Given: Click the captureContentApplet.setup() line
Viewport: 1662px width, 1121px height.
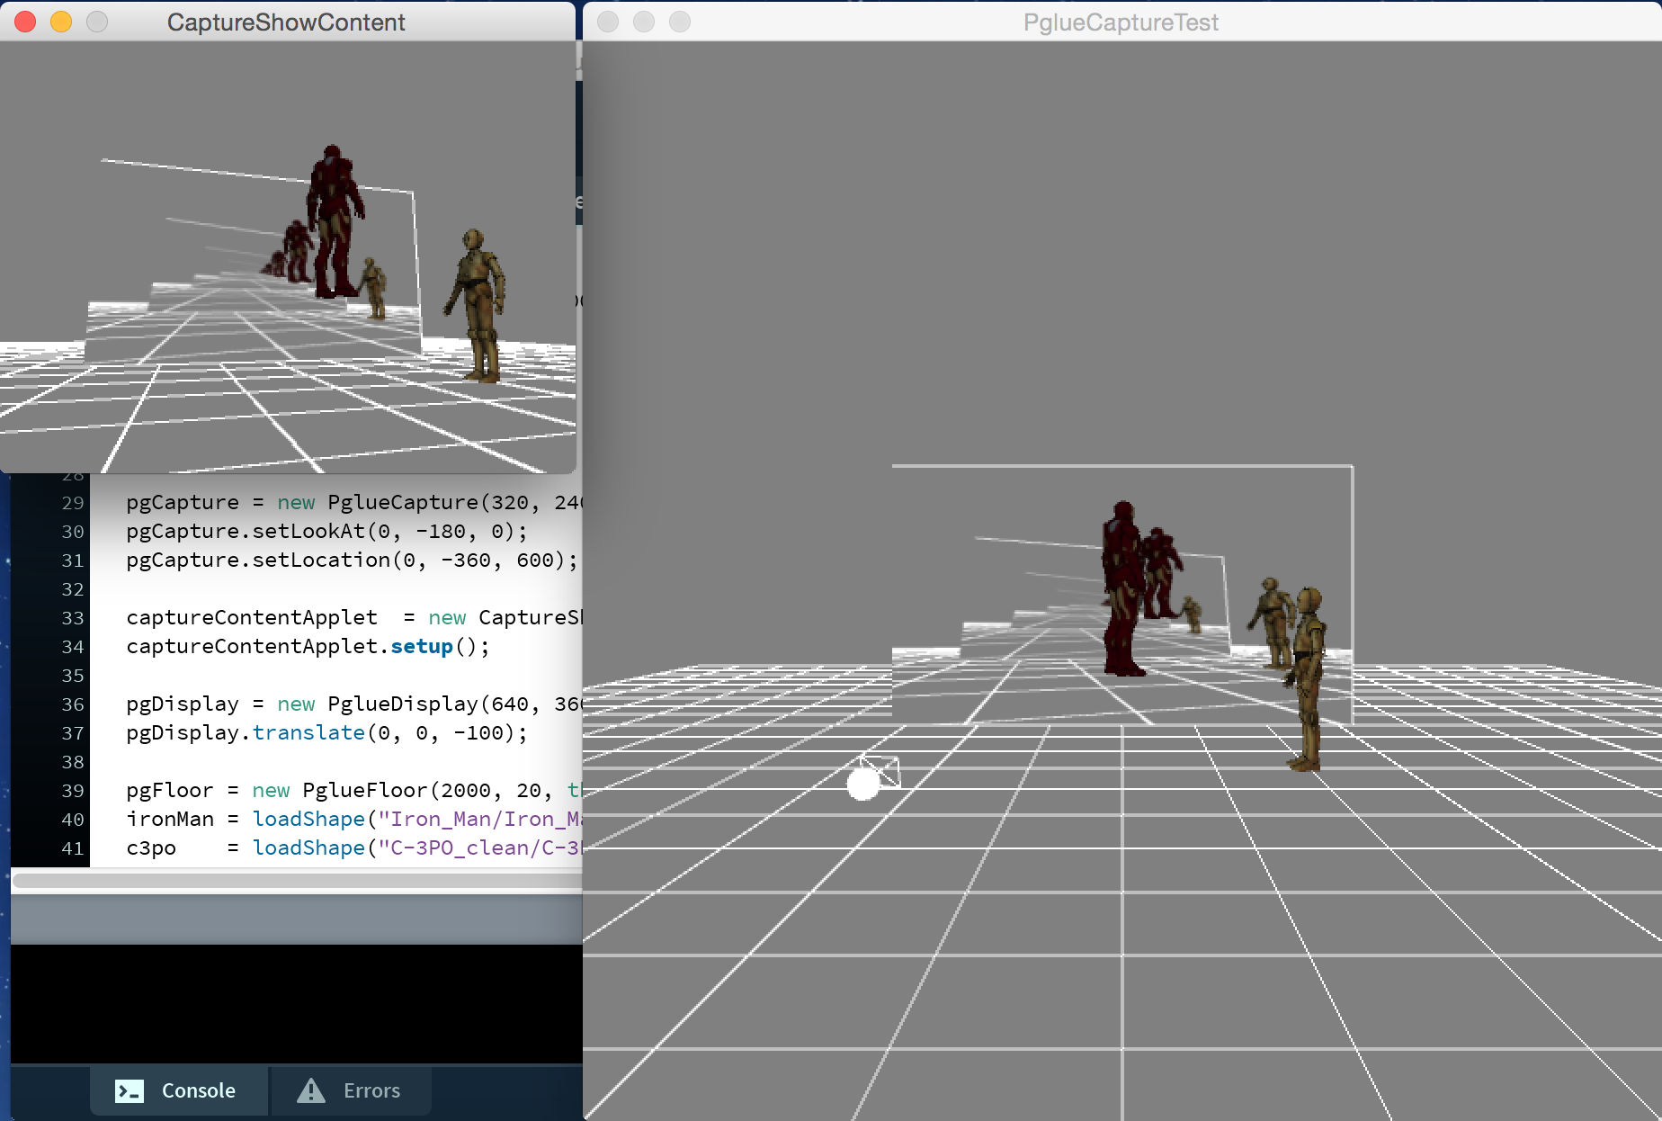Looking at the screenshot, I should click(x=308, y=646).
